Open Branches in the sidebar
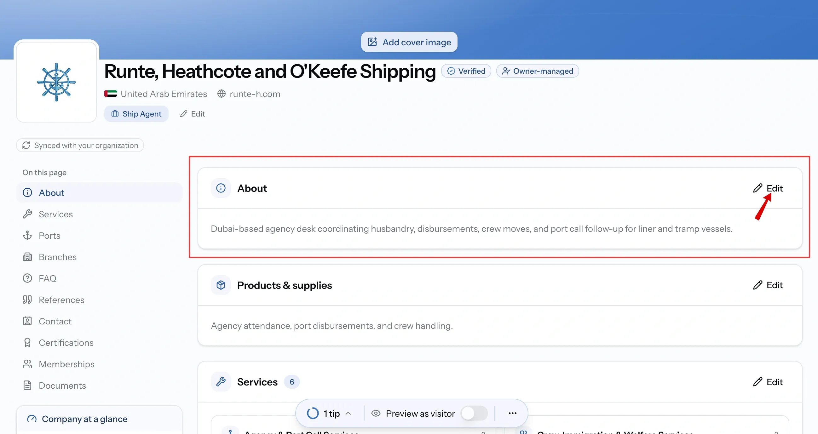 pyautogui.click(x=99, y=257)
